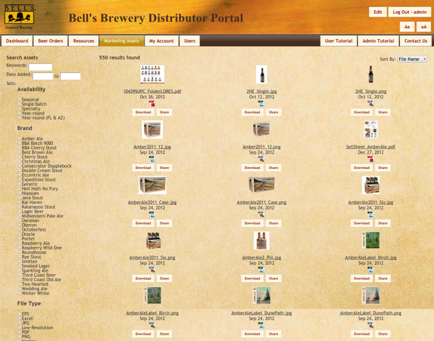This screenshot has height=341, width=434.
Task: Open the My Account tab
Action: (x=161, y=41)
